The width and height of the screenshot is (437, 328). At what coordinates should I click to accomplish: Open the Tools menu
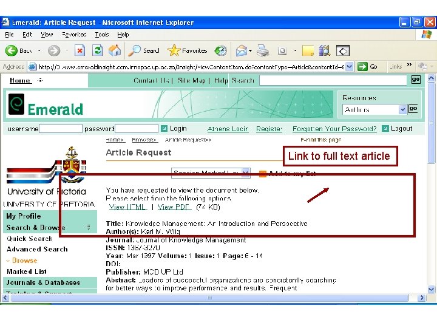pyautogui.click(x=102, y=34)
